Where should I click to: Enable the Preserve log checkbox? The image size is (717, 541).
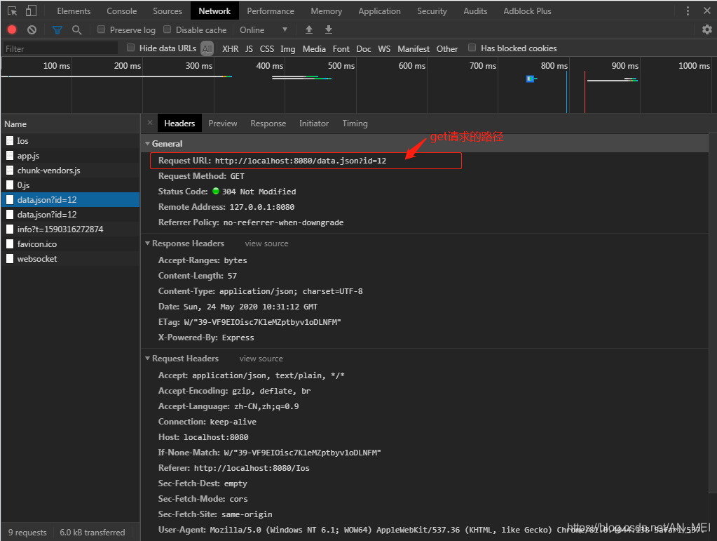tap(102, 29)
